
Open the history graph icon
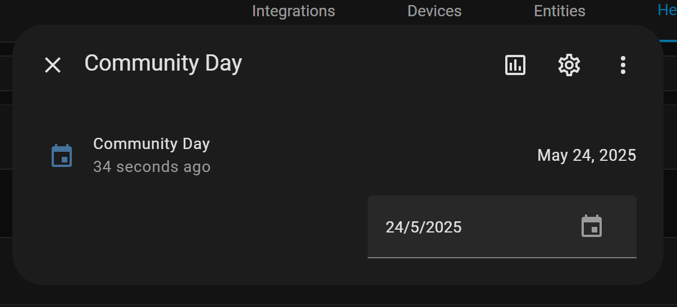coord(515,65)
